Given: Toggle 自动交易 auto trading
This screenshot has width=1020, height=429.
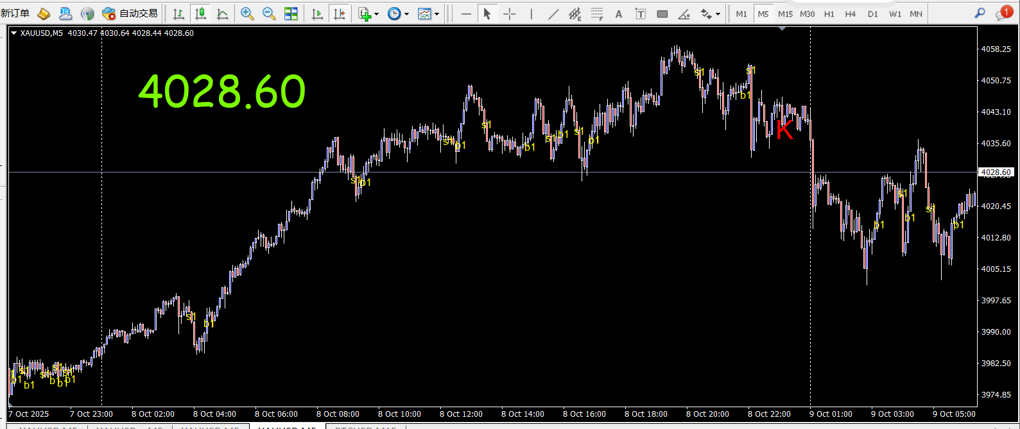Looking at the screenshot, I should coord(130,13).
